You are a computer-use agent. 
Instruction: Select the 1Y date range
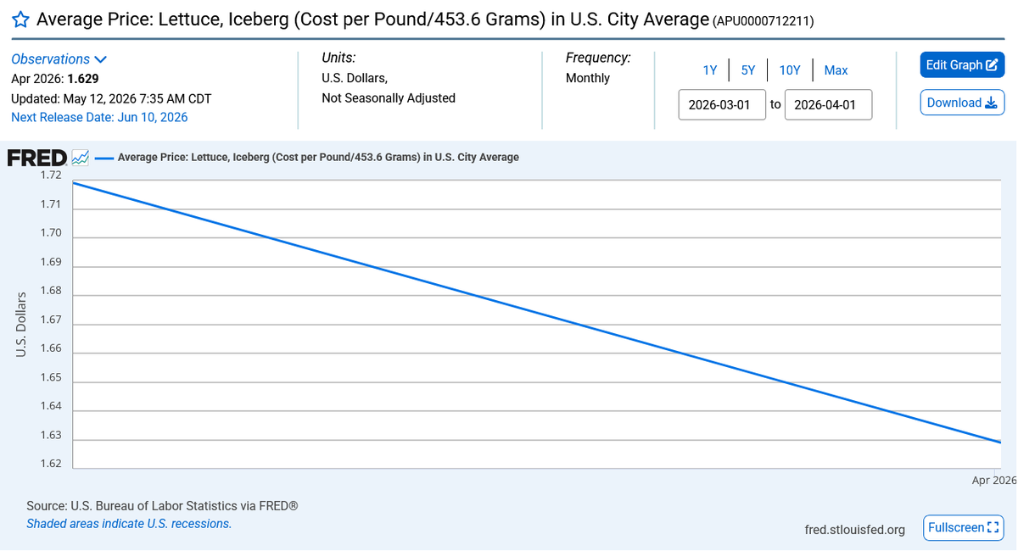[710, 70]
